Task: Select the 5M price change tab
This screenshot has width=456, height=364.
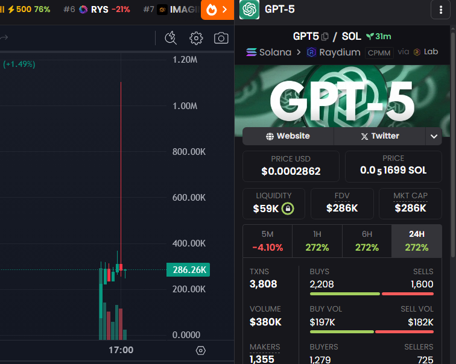Action: coord(268,241)
